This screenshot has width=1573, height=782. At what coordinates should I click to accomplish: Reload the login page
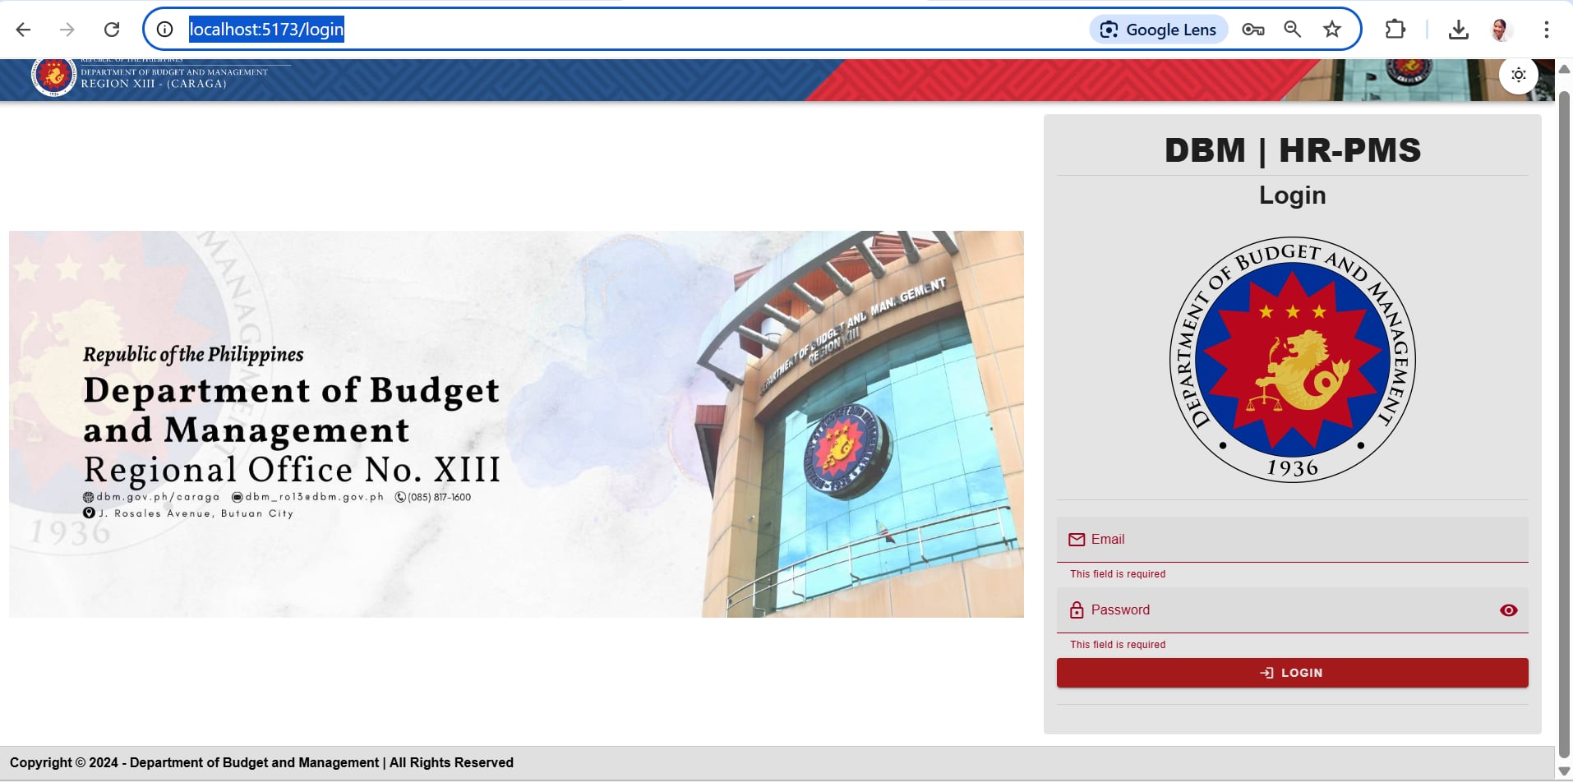click(x=112, y=30)
